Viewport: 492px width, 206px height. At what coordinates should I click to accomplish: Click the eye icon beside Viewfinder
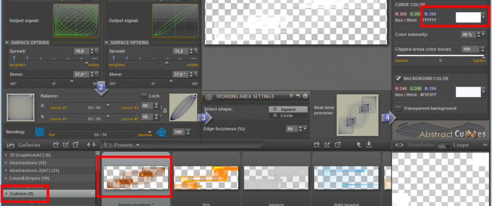(399, 145)
